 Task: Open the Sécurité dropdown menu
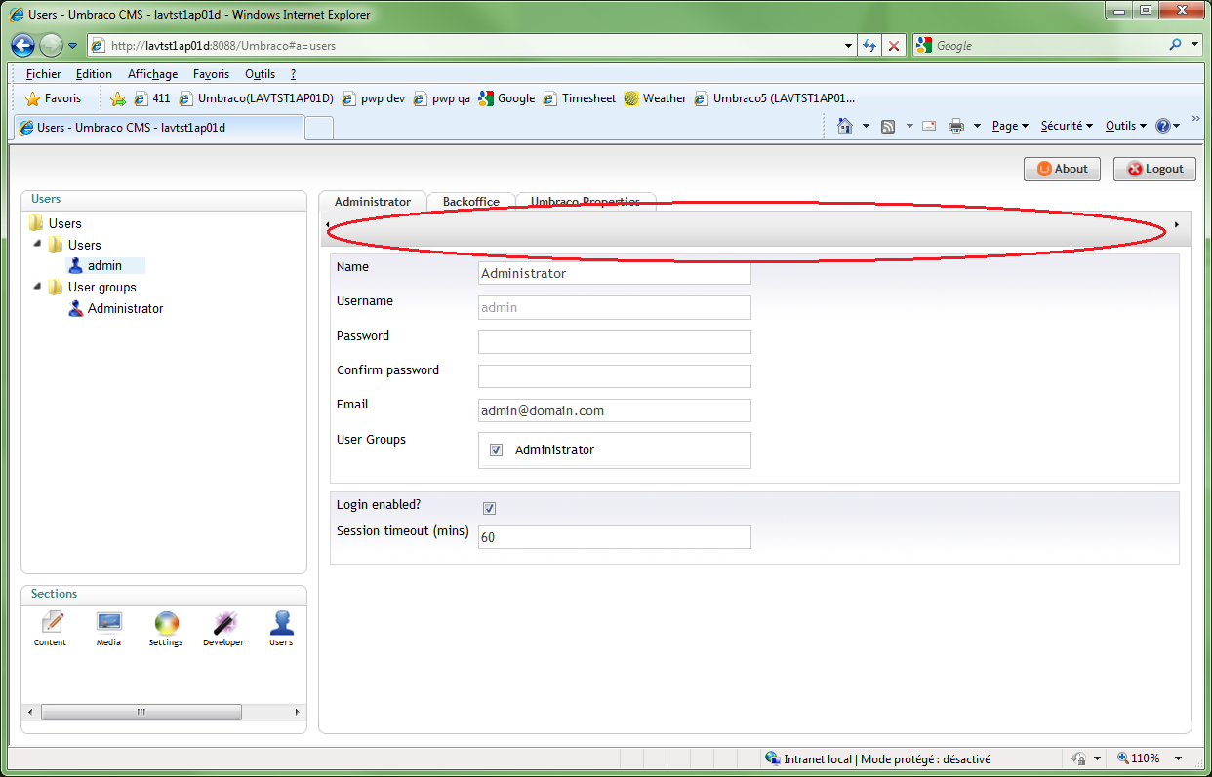point(1067,126)
